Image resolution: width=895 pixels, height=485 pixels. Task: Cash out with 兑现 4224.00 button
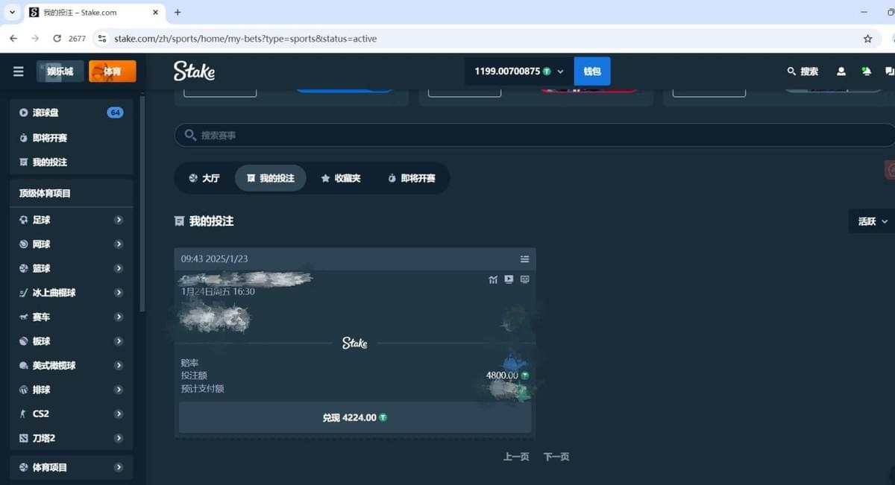355,418
